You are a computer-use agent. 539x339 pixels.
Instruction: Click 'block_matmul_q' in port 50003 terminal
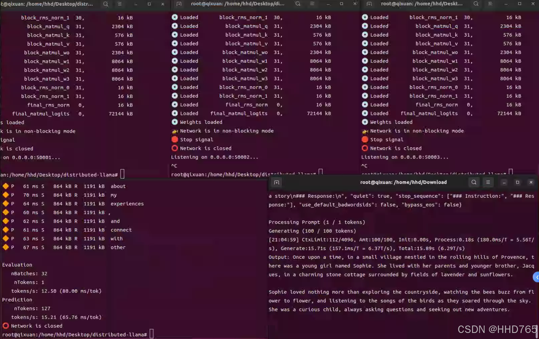coord(436,26)
